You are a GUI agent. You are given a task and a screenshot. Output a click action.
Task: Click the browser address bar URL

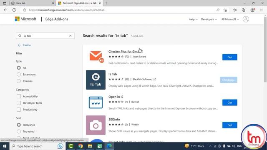(x=67, y=10)
